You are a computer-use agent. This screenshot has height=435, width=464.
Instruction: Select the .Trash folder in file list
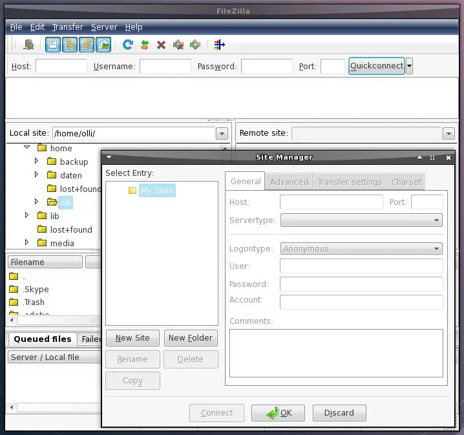[34, 302]
